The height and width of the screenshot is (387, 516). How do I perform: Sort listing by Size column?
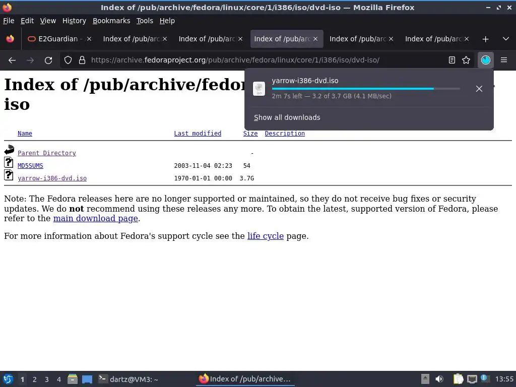click(250, 133)
